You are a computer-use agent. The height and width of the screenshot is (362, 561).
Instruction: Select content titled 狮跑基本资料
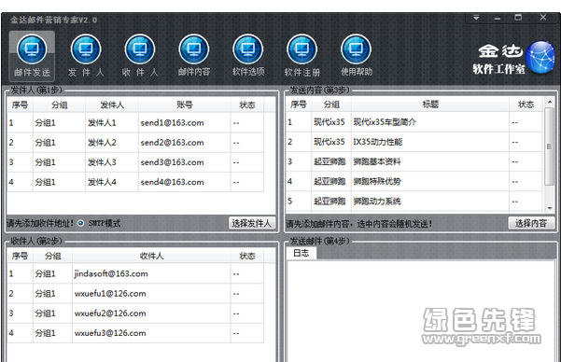tap(377, 161)
